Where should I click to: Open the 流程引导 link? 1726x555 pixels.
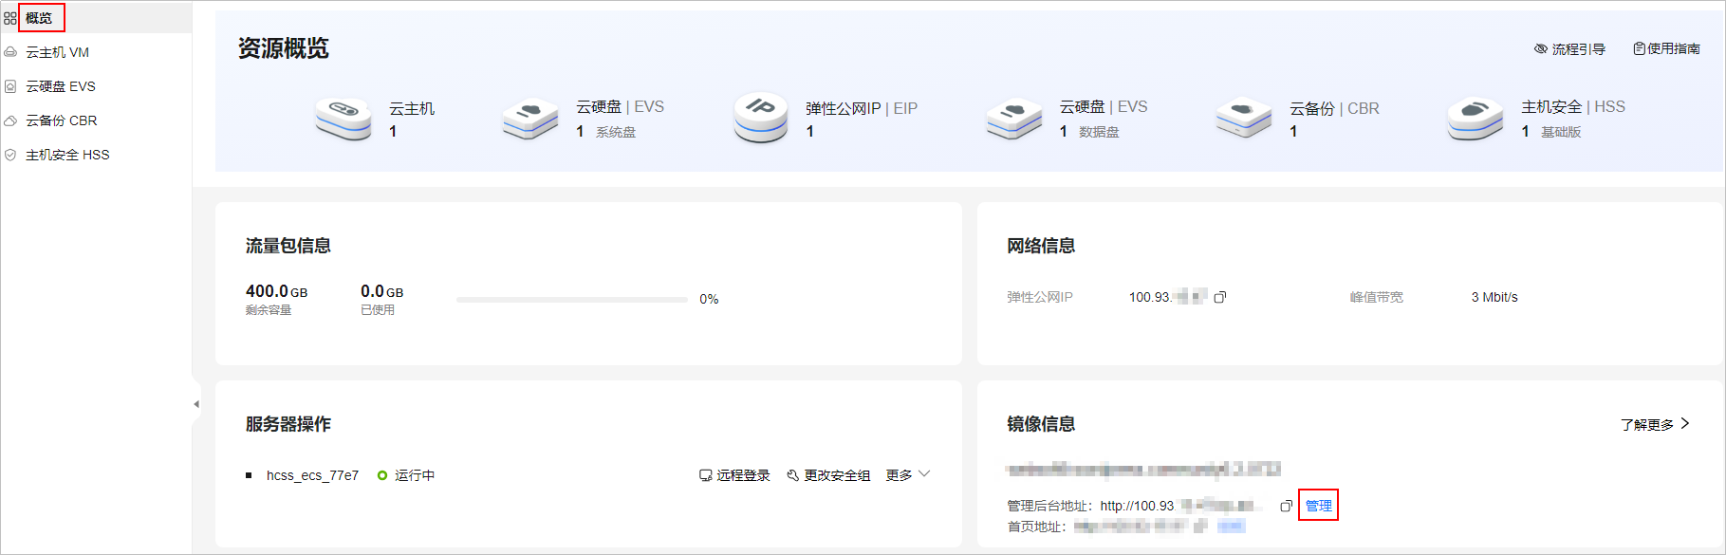point(1578,48)
